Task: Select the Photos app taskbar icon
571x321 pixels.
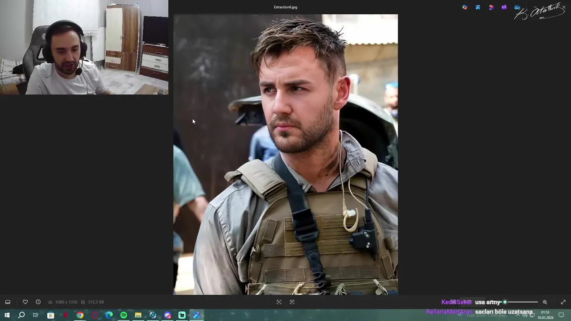Action: pyautogui.click(x=196, y=315)
